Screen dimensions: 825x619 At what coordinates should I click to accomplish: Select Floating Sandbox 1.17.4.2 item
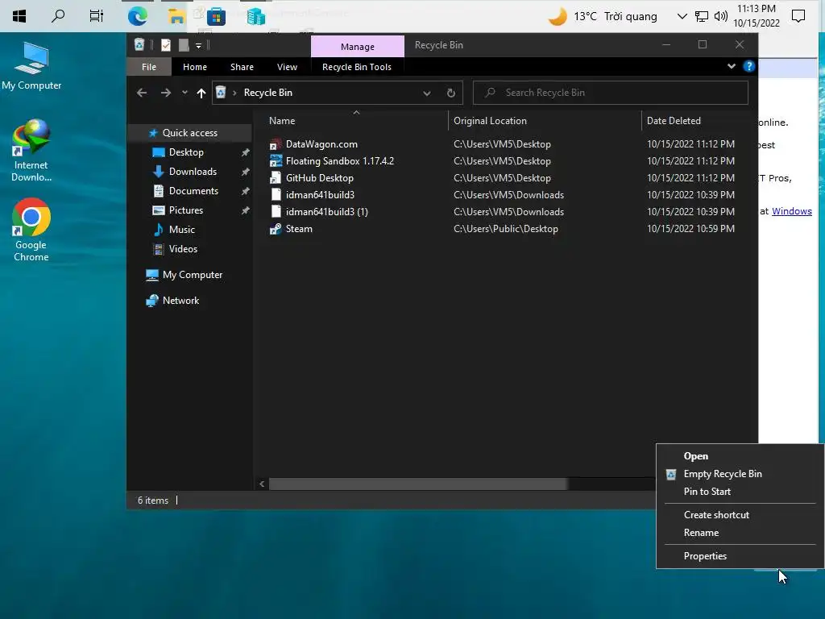tap(339, 161)
